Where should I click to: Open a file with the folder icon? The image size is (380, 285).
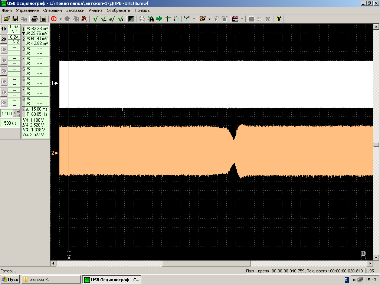(x=7, y=19)
